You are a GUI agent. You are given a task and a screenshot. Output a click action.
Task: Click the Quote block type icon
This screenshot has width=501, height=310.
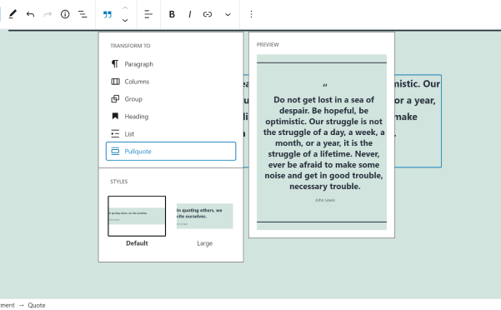pyautogui.click(x=108, y=15)
